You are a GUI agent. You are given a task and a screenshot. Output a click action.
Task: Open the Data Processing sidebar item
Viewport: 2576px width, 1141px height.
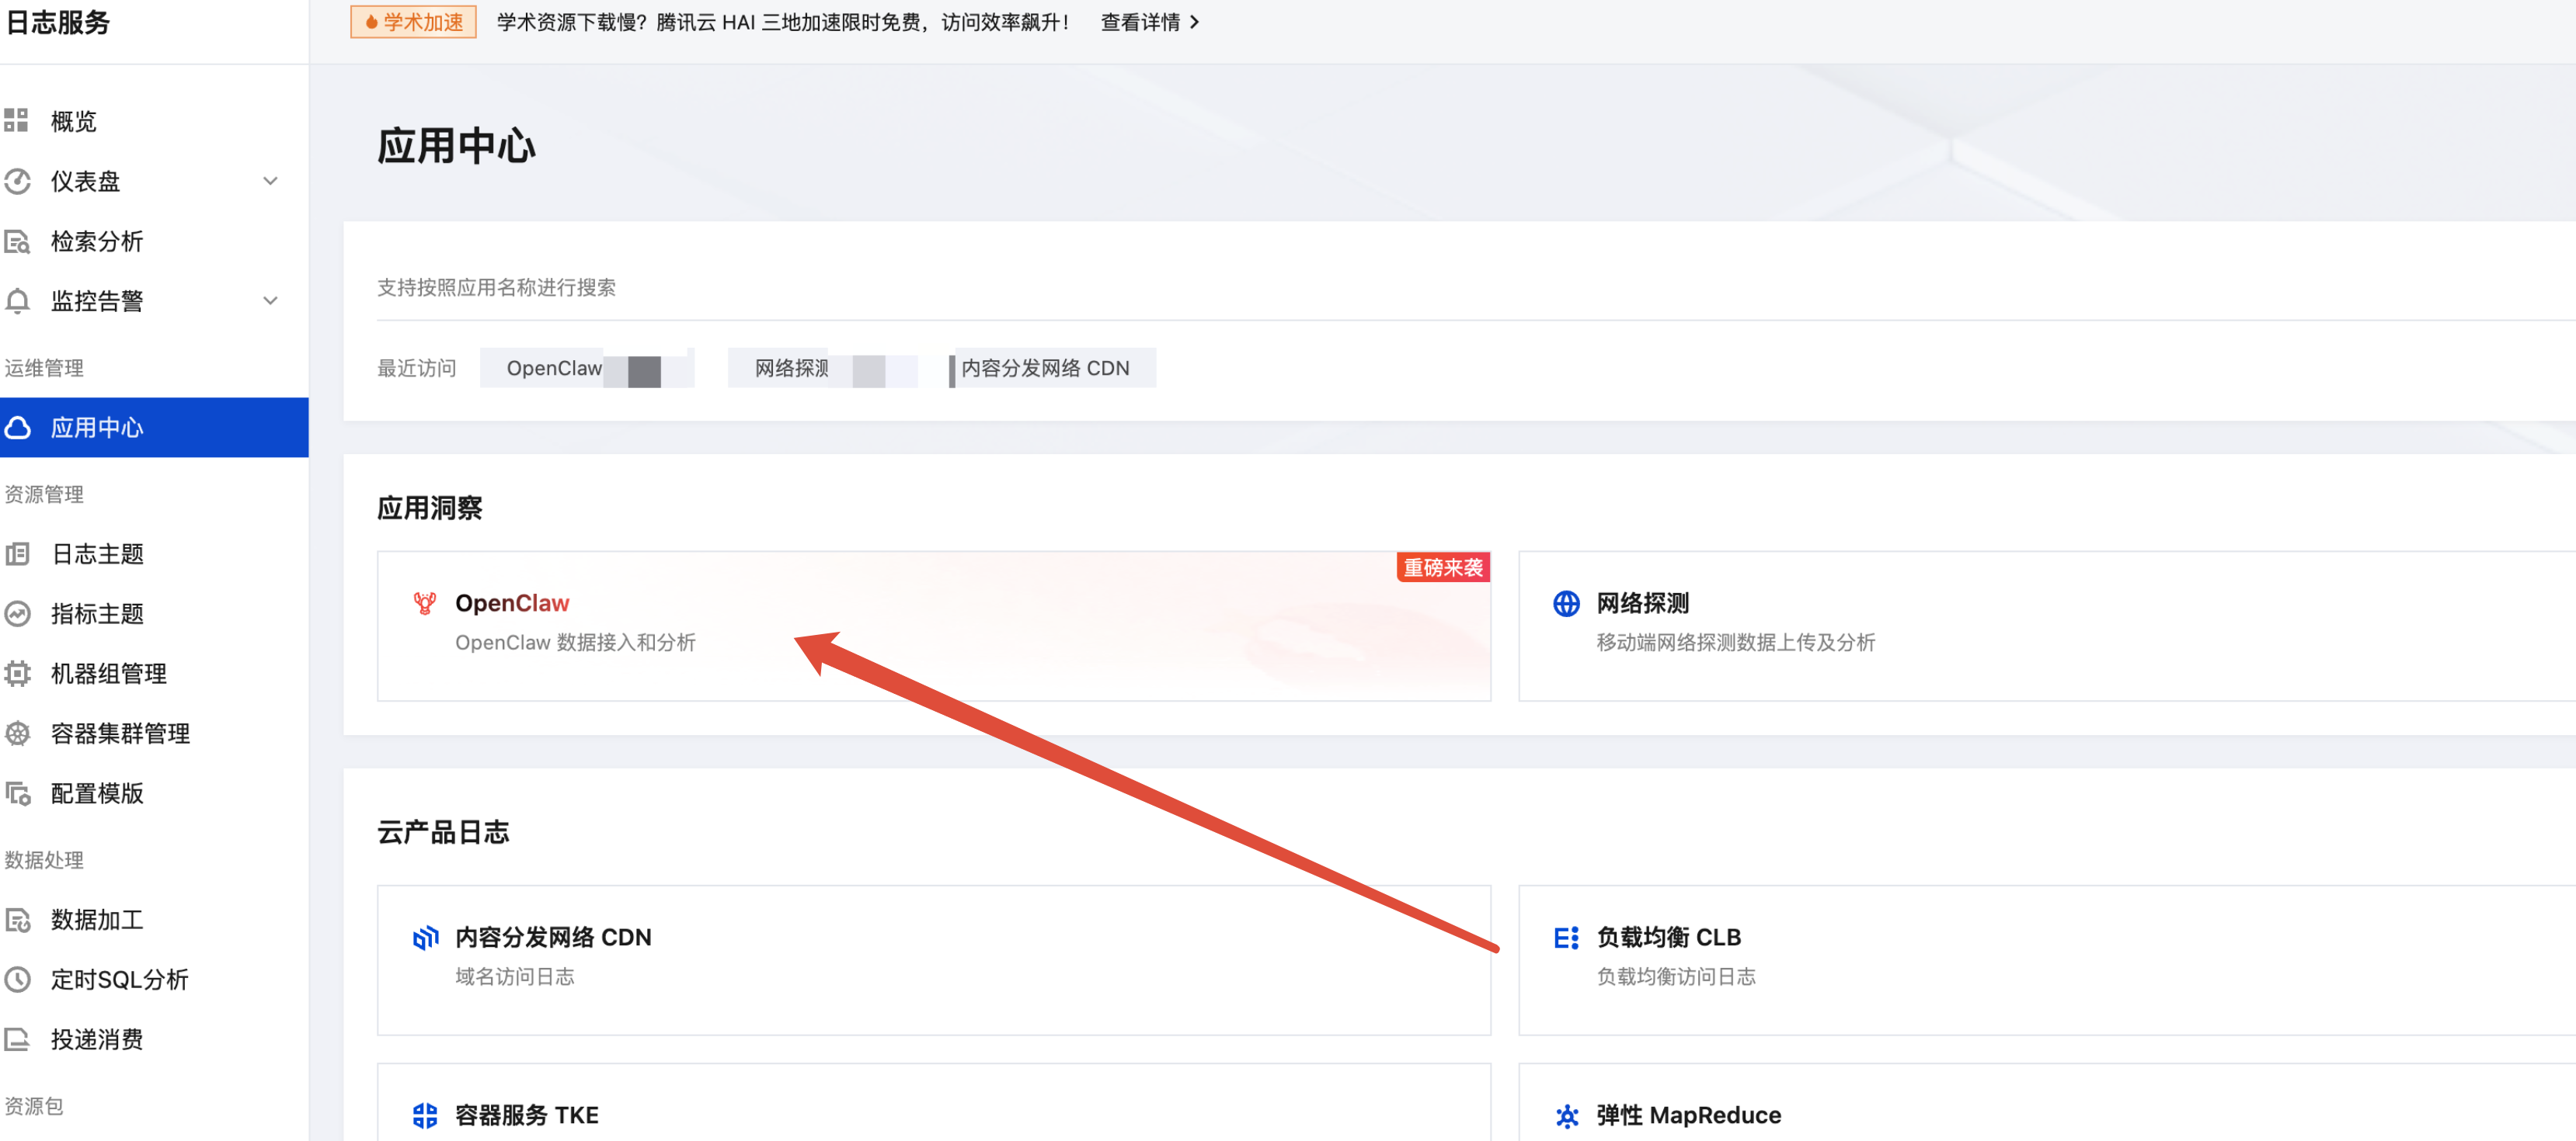[x=97, y=919]
